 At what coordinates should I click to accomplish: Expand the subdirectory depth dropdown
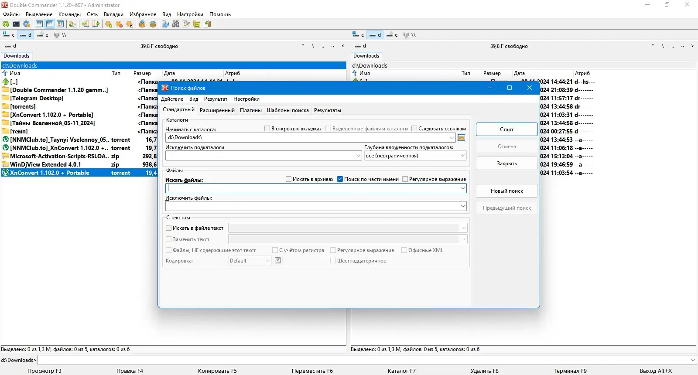pyautogui.click(x=462, y=156)
